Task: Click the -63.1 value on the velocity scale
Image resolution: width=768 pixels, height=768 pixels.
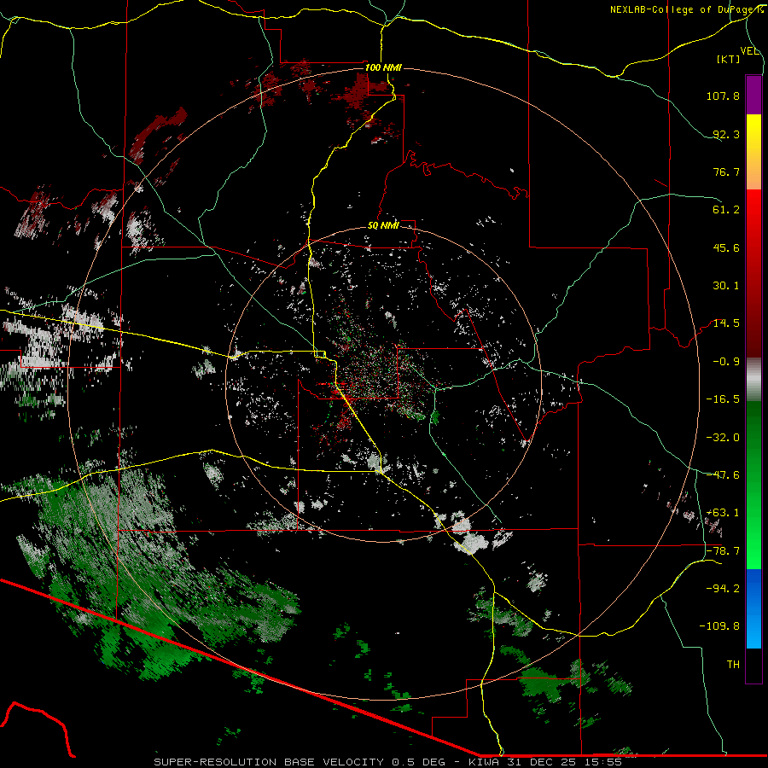Action: coord(723,513)
